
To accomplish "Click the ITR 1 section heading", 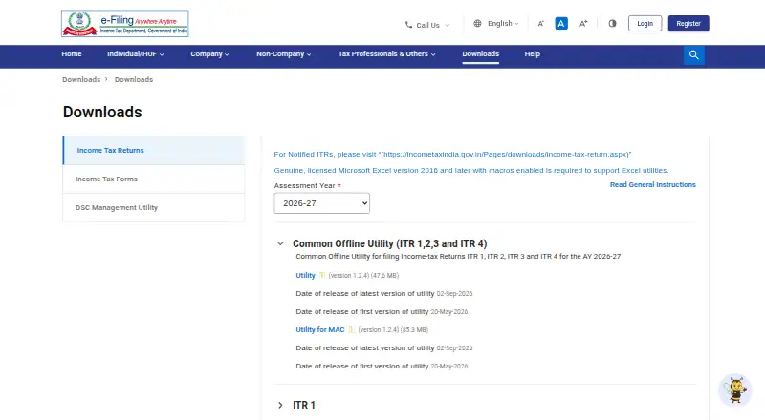I will click(304, 405).
